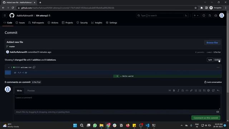Viewport: 229px width, 129px height.
Task: Click the Browse files button
Action: [212, 43]
